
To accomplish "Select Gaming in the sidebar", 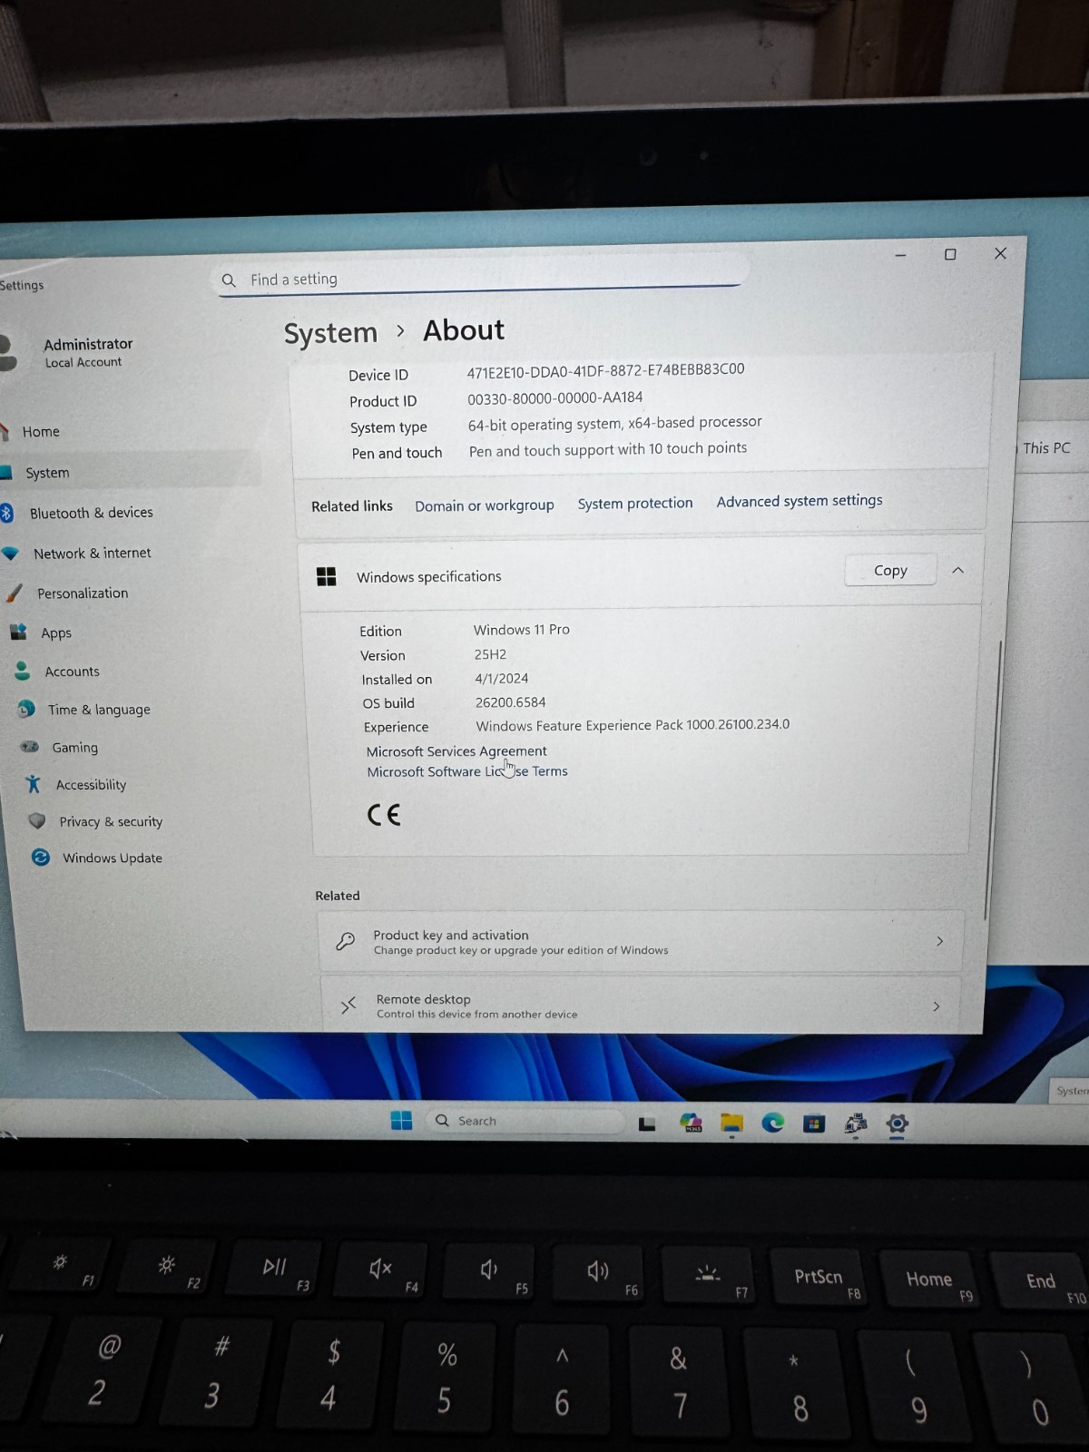I will tap(74, 748).
